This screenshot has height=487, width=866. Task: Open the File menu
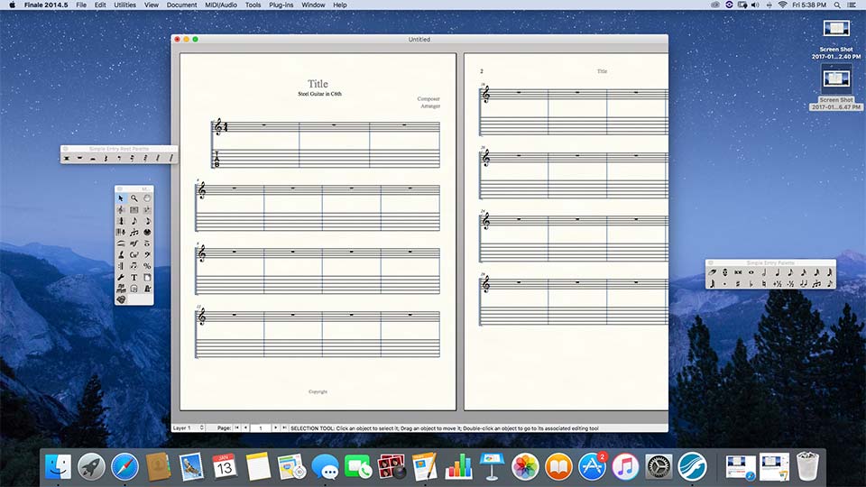pyautogui.click(x=81, y=5)
